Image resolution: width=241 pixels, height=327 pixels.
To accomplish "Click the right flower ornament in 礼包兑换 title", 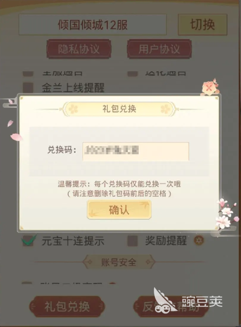I will pos(166,109).
